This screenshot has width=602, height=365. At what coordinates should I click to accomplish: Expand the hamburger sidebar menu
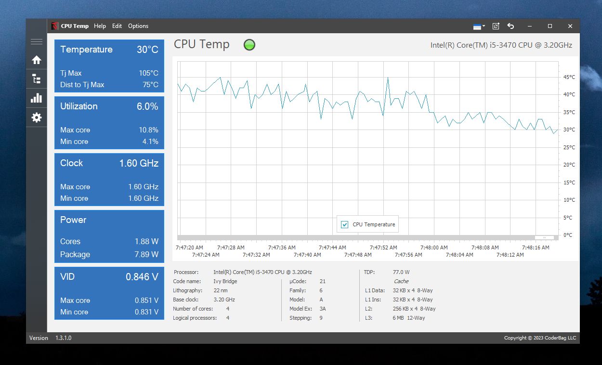37,42
